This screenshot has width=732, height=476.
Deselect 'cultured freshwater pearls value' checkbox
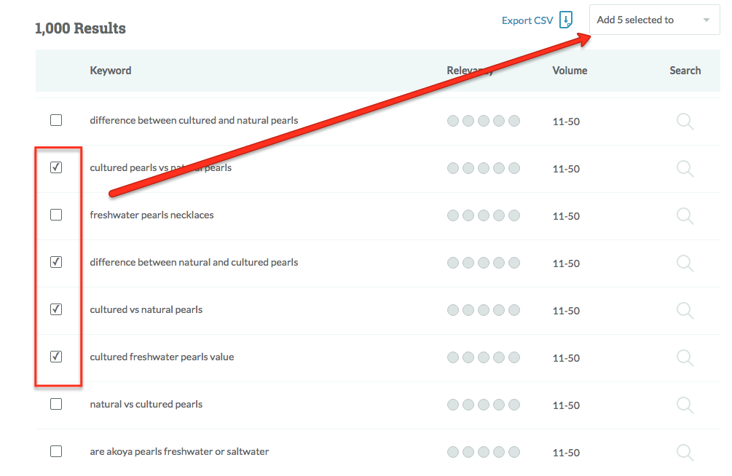click(56, 357)
